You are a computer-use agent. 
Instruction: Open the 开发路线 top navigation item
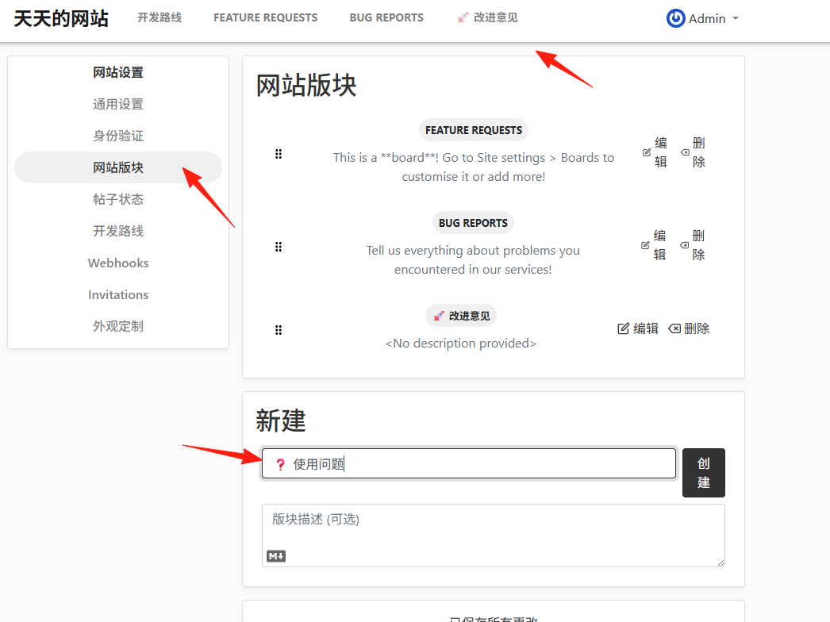point(159,17)
